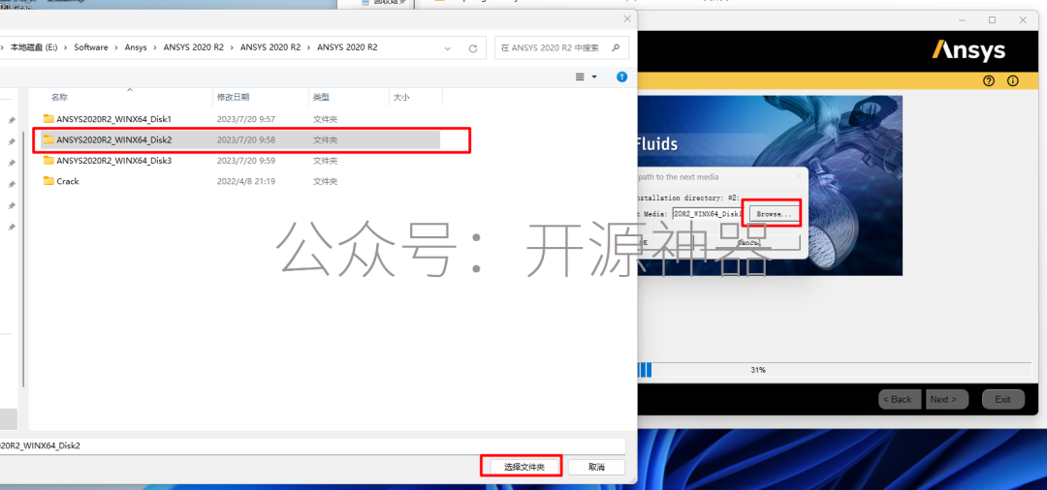Open the address bar history dropdown arrow

click(x=447, y=48)
